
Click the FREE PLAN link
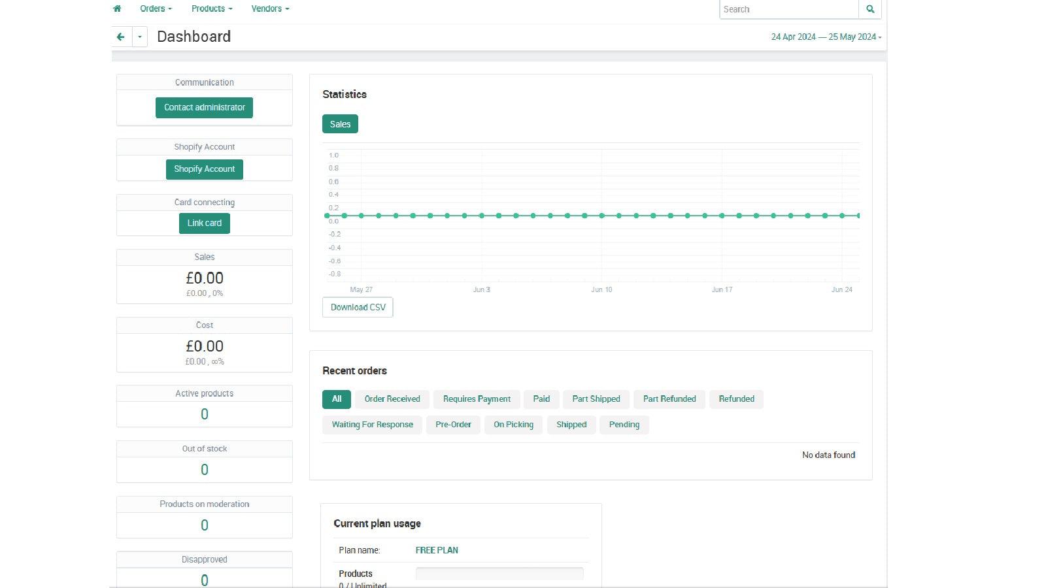(437, 550)
